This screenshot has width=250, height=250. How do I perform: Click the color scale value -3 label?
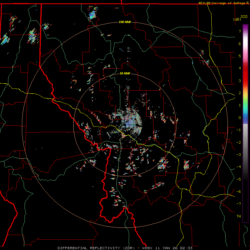(x=239, y=154)
